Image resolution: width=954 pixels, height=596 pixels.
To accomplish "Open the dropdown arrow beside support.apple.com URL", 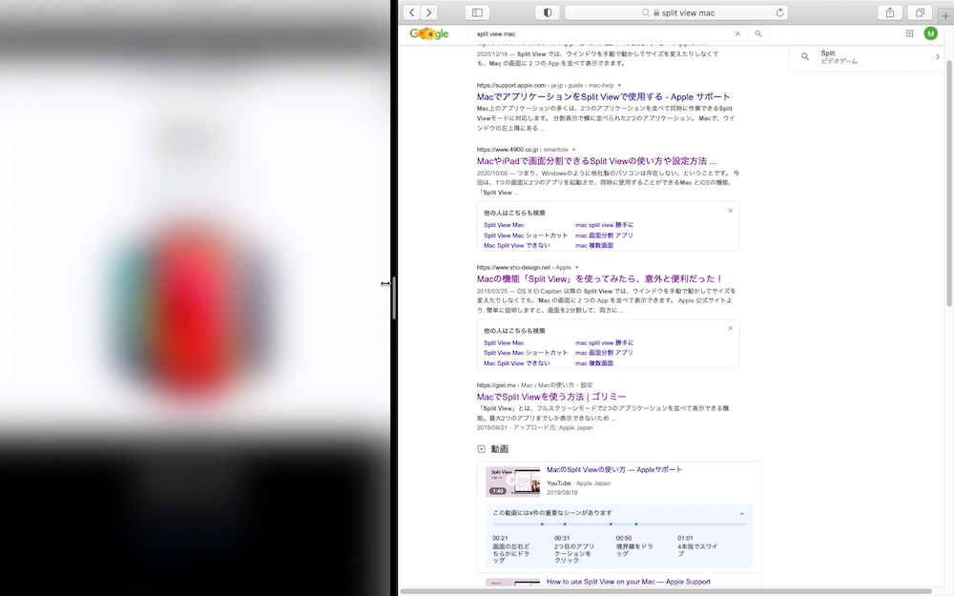I will pos(619,85).
